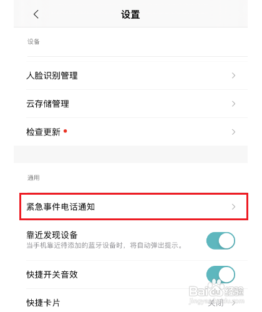262x312 pixels.
Task: Click 快捷开关音效 label text
Action: (52, 275)
